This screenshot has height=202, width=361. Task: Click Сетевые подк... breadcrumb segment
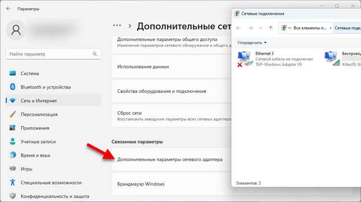click(x=348, y=28)
